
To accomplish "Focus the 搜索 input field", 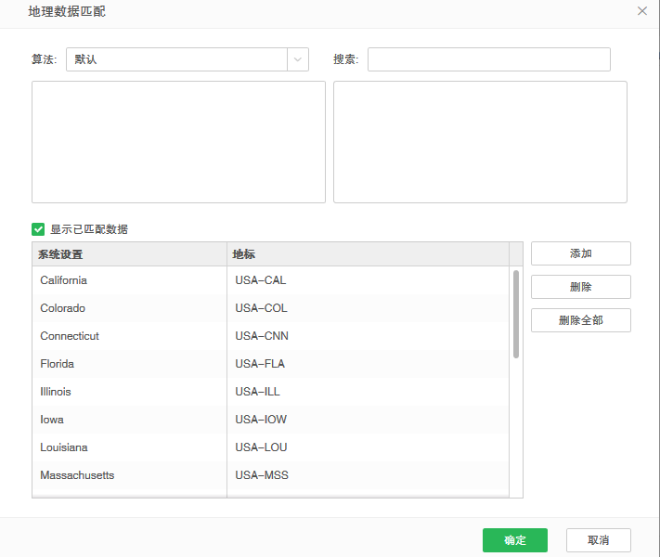I will [488, 59].
